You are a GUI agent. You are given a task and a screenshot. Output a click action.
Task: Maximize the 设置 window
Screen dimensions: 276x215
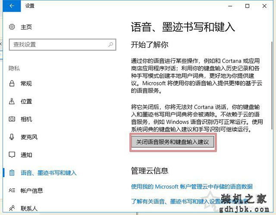[247, 6]
